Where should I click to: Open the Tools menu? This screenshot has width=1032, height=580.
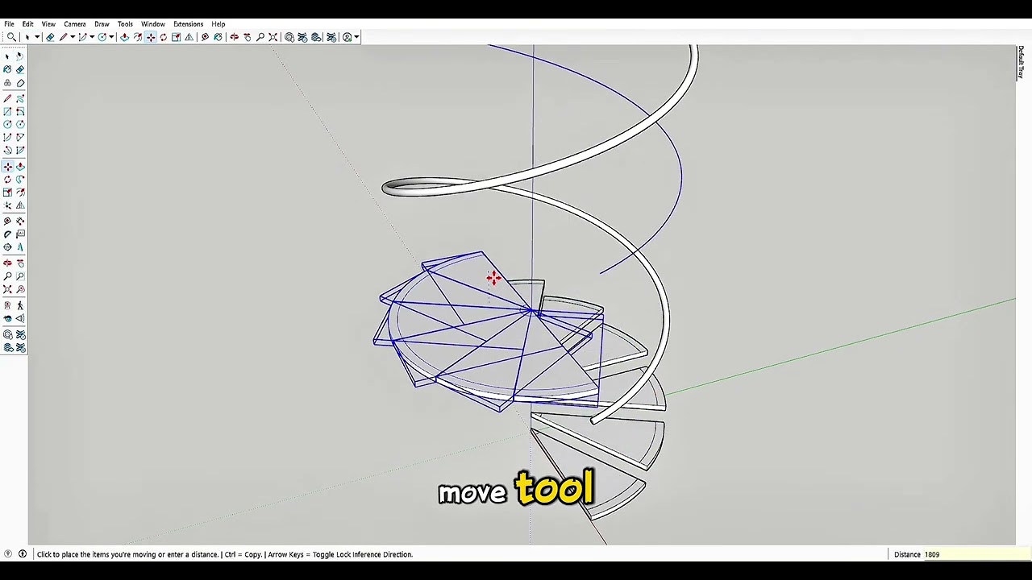coord(125,24)
